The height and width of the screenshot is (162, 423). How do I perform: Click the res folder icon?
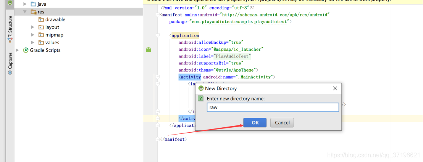[x=34, y=12]
